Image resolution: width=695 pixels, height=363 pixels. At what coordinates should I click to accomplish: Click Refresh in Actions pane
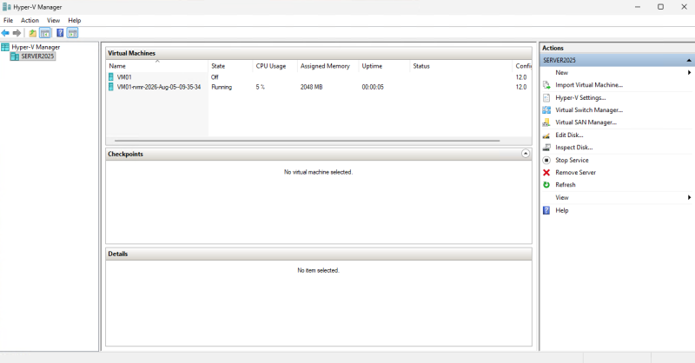click(x=566, y=185)
